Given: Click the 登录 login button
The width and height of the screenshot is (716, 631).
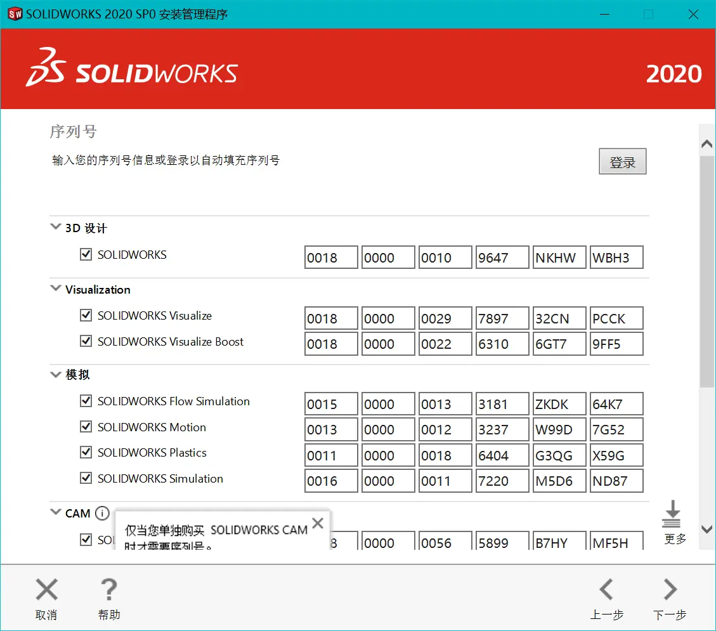Looking at the screenshot, I should click(x=622, y=161).
